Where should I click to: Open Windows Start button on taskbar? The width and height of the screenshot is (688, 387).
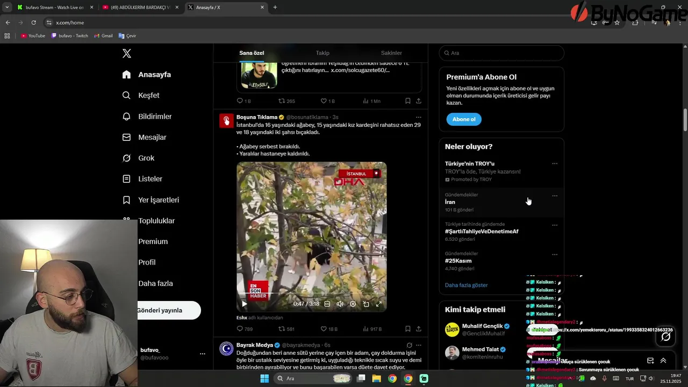264,378
